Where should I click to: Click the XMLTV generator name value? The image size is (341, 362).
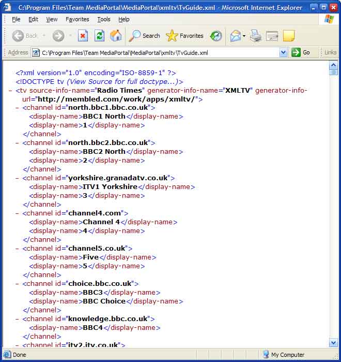click(x=237, y=91)
